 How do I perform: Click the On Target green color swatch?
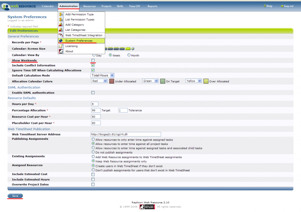163,81
